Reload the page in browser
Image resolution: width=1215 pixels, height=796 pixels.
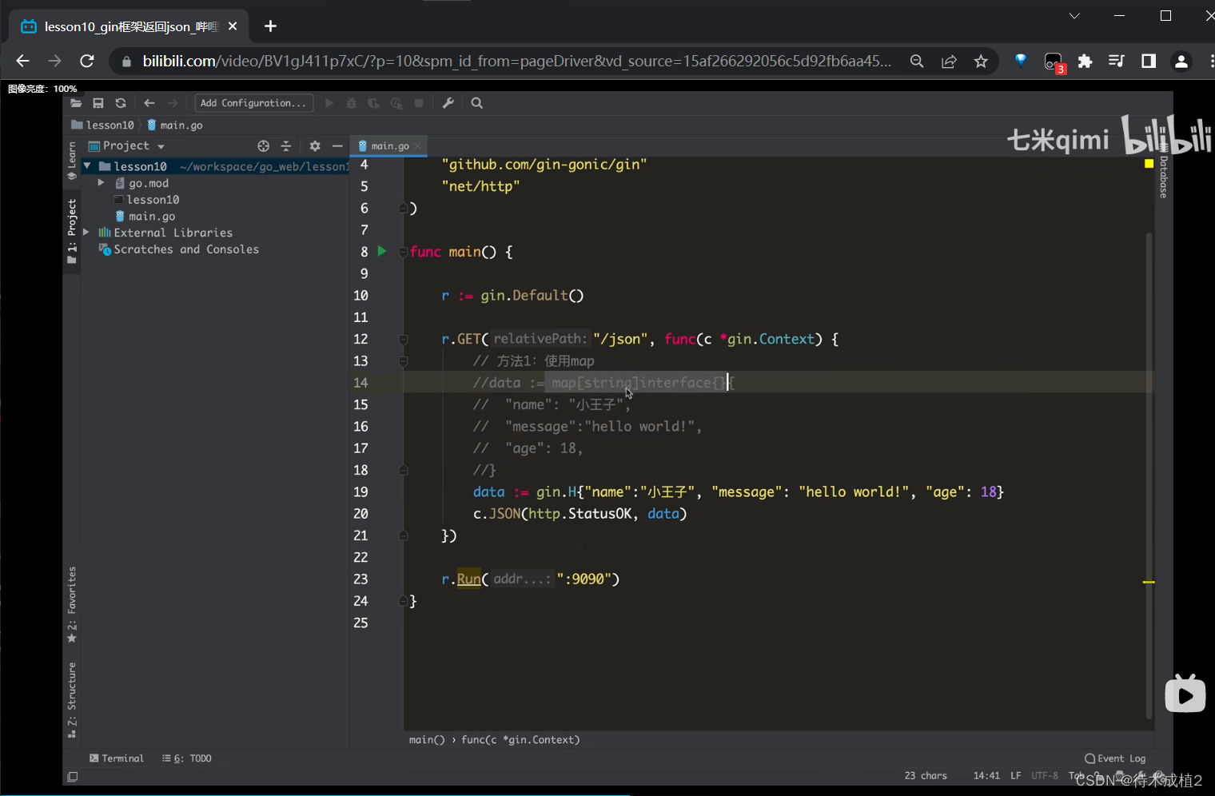click(x=87, y=61)
